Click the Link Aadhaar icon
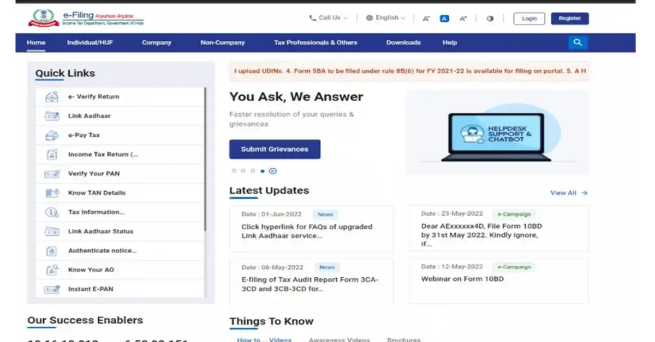The height and width of the screenshot is (342, 655). coord(52,116)
